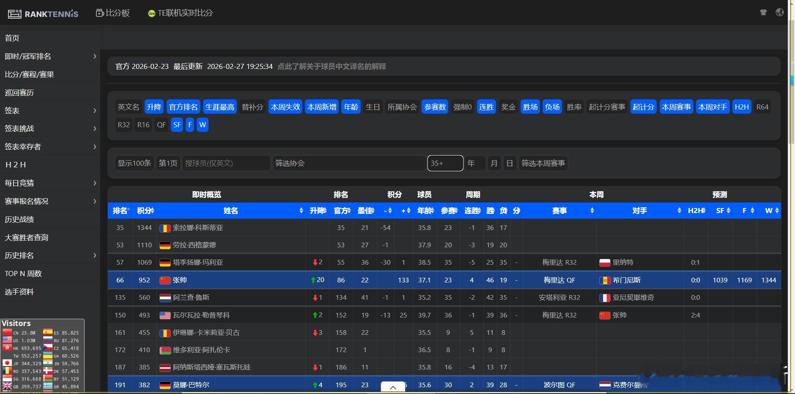Toggle the 生涯最高 column chip
795x394 pixels.
tap(220, 107)
